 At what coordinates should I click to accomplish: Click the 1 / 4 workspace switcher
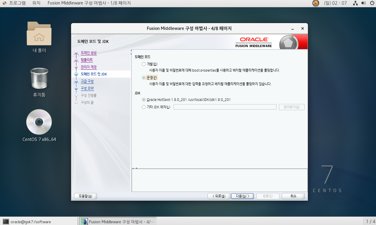[x=371, y=221]
